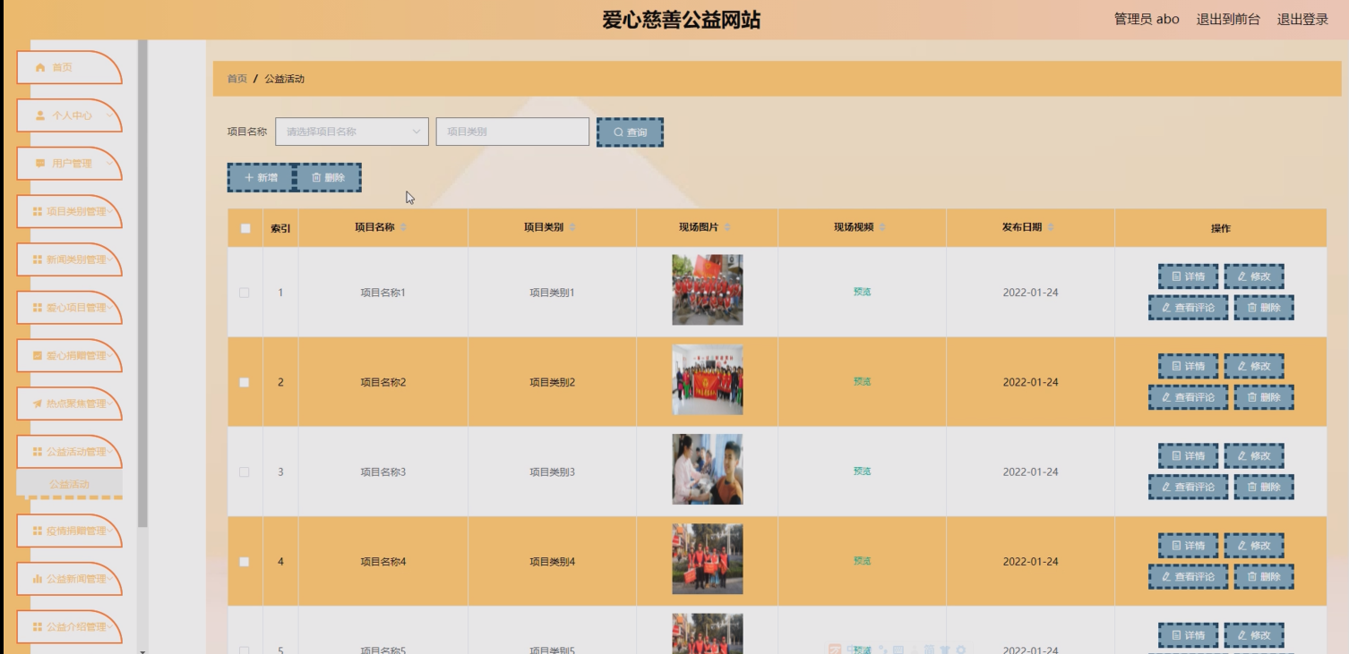Edit 项目名称4 with the 修改 button
Viewport: 1349px width, 654px height.
tap(1254, 545)
